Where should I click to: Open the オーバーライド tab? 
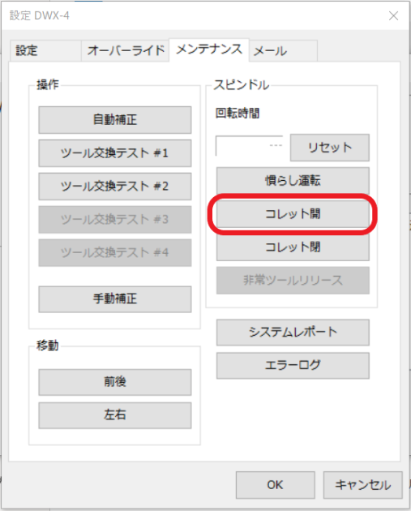tap(125, 51)
